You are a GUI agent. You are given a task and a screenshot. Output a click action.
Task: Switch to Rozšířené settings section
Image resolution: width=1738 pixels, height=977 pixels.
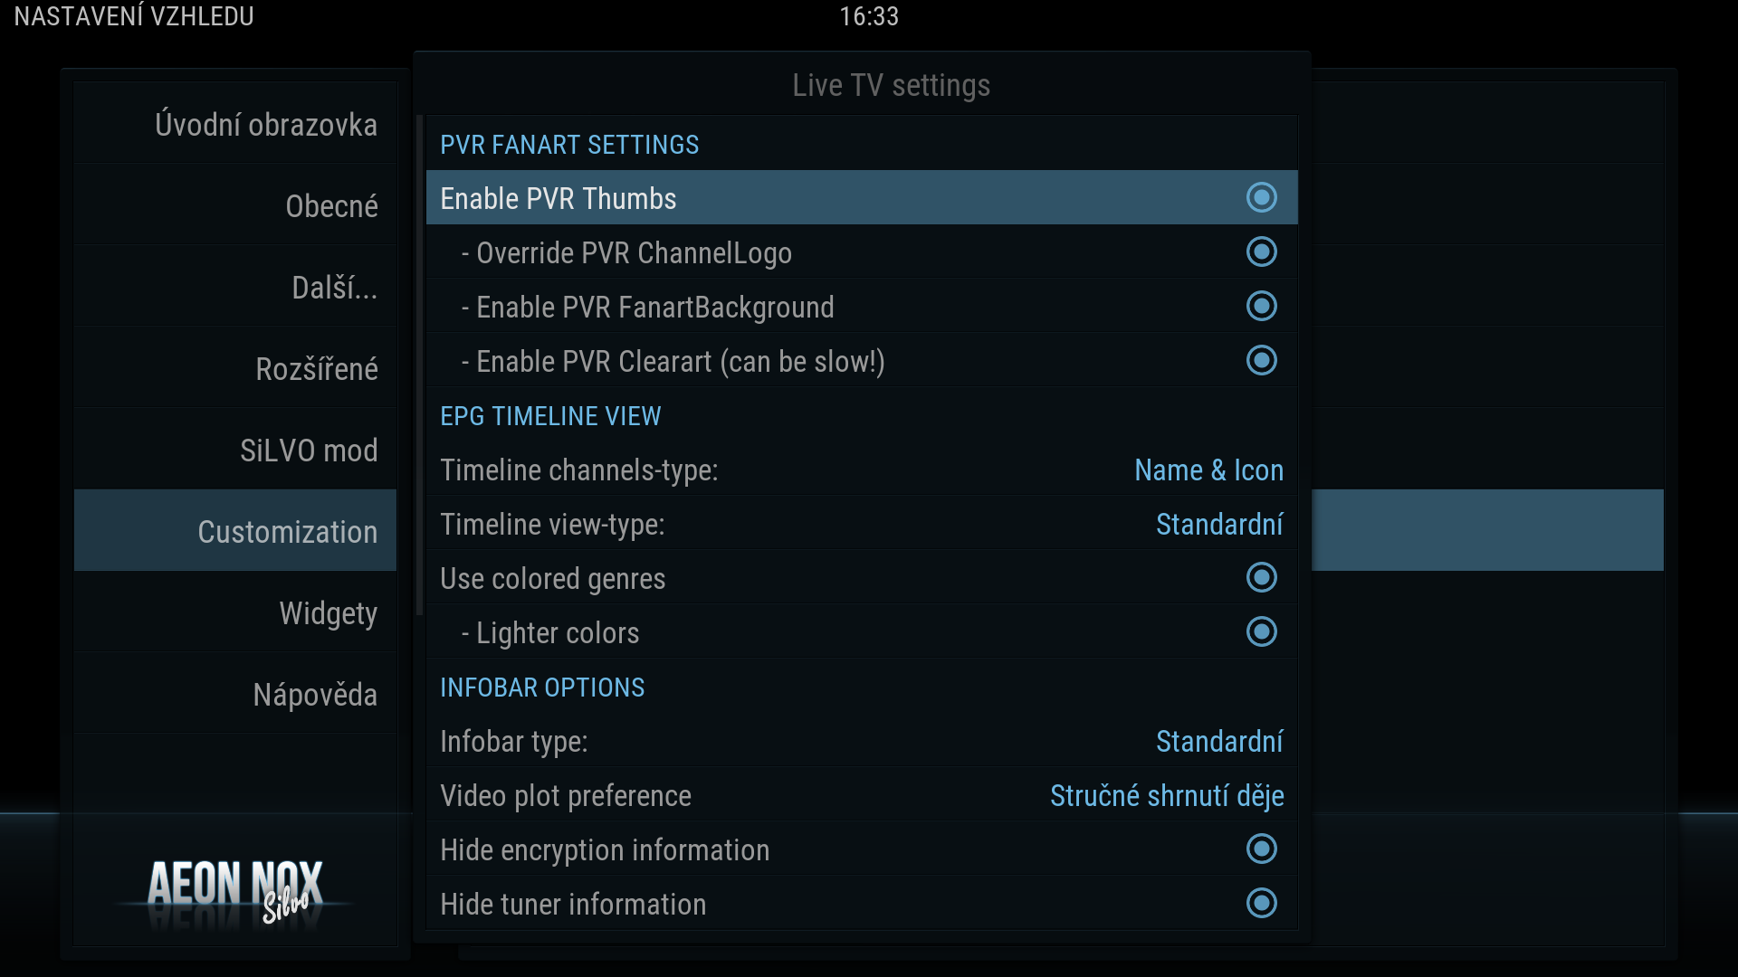(316, 369)
